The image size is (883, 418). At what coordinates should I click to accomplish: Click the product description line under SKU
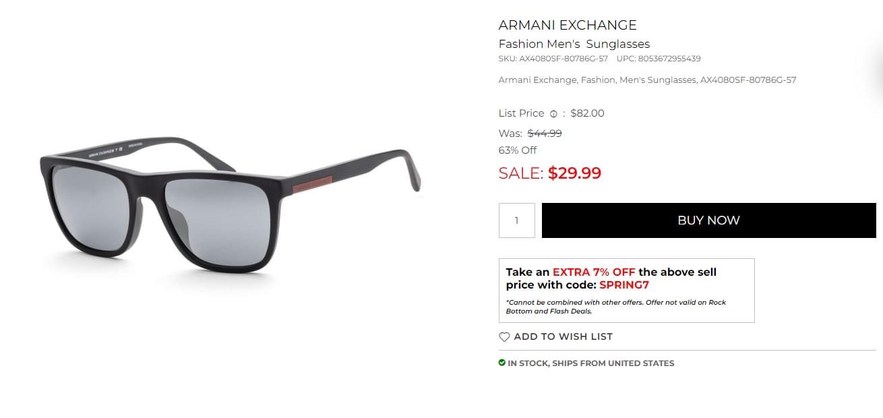[647, 80]
